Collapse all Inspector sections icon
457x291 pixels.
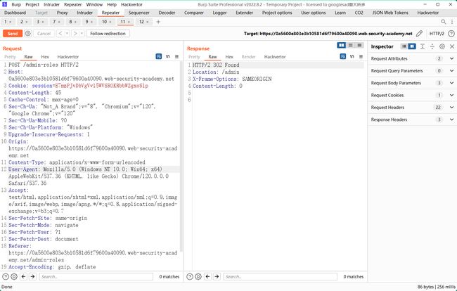[x=432, y=46]
